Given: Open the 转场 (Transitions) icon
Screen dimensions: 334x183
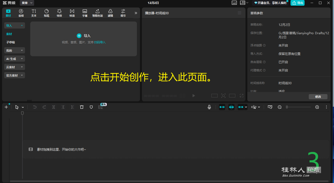Looking at the screenshot, I should click(72, 13).
